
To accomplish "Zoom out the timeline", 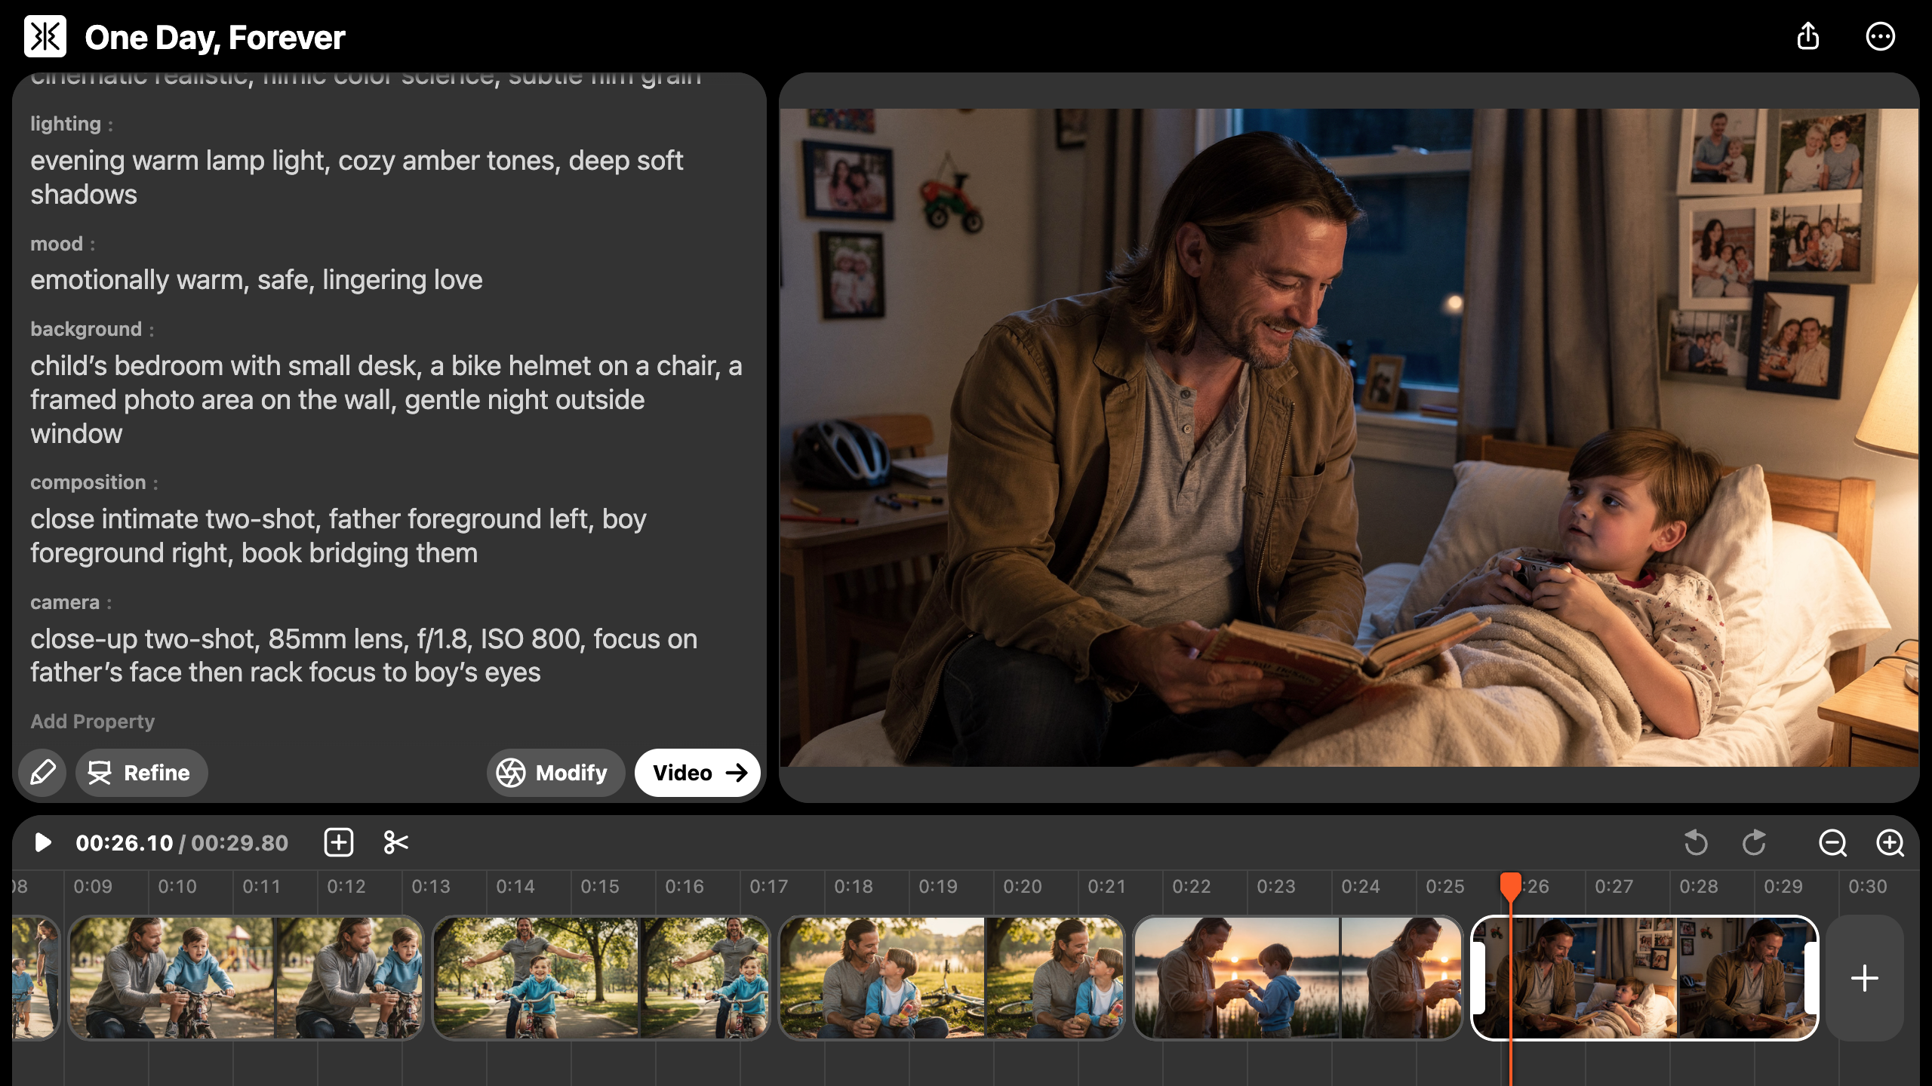I will (x=1832, y=842).
